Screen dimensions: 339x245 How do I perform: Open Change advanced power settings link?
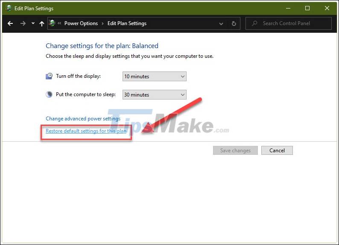[x=83, y=119]
